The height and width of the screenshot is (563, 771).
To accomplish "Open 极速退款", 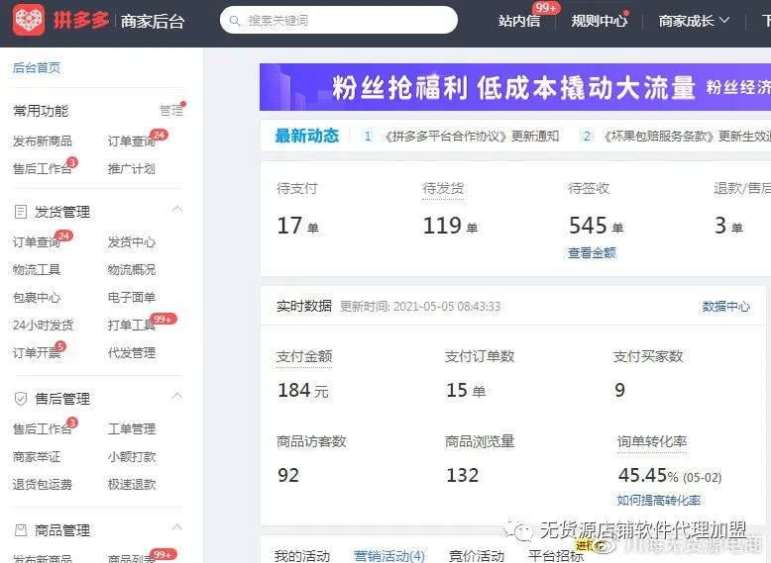I will pos(131,485).
